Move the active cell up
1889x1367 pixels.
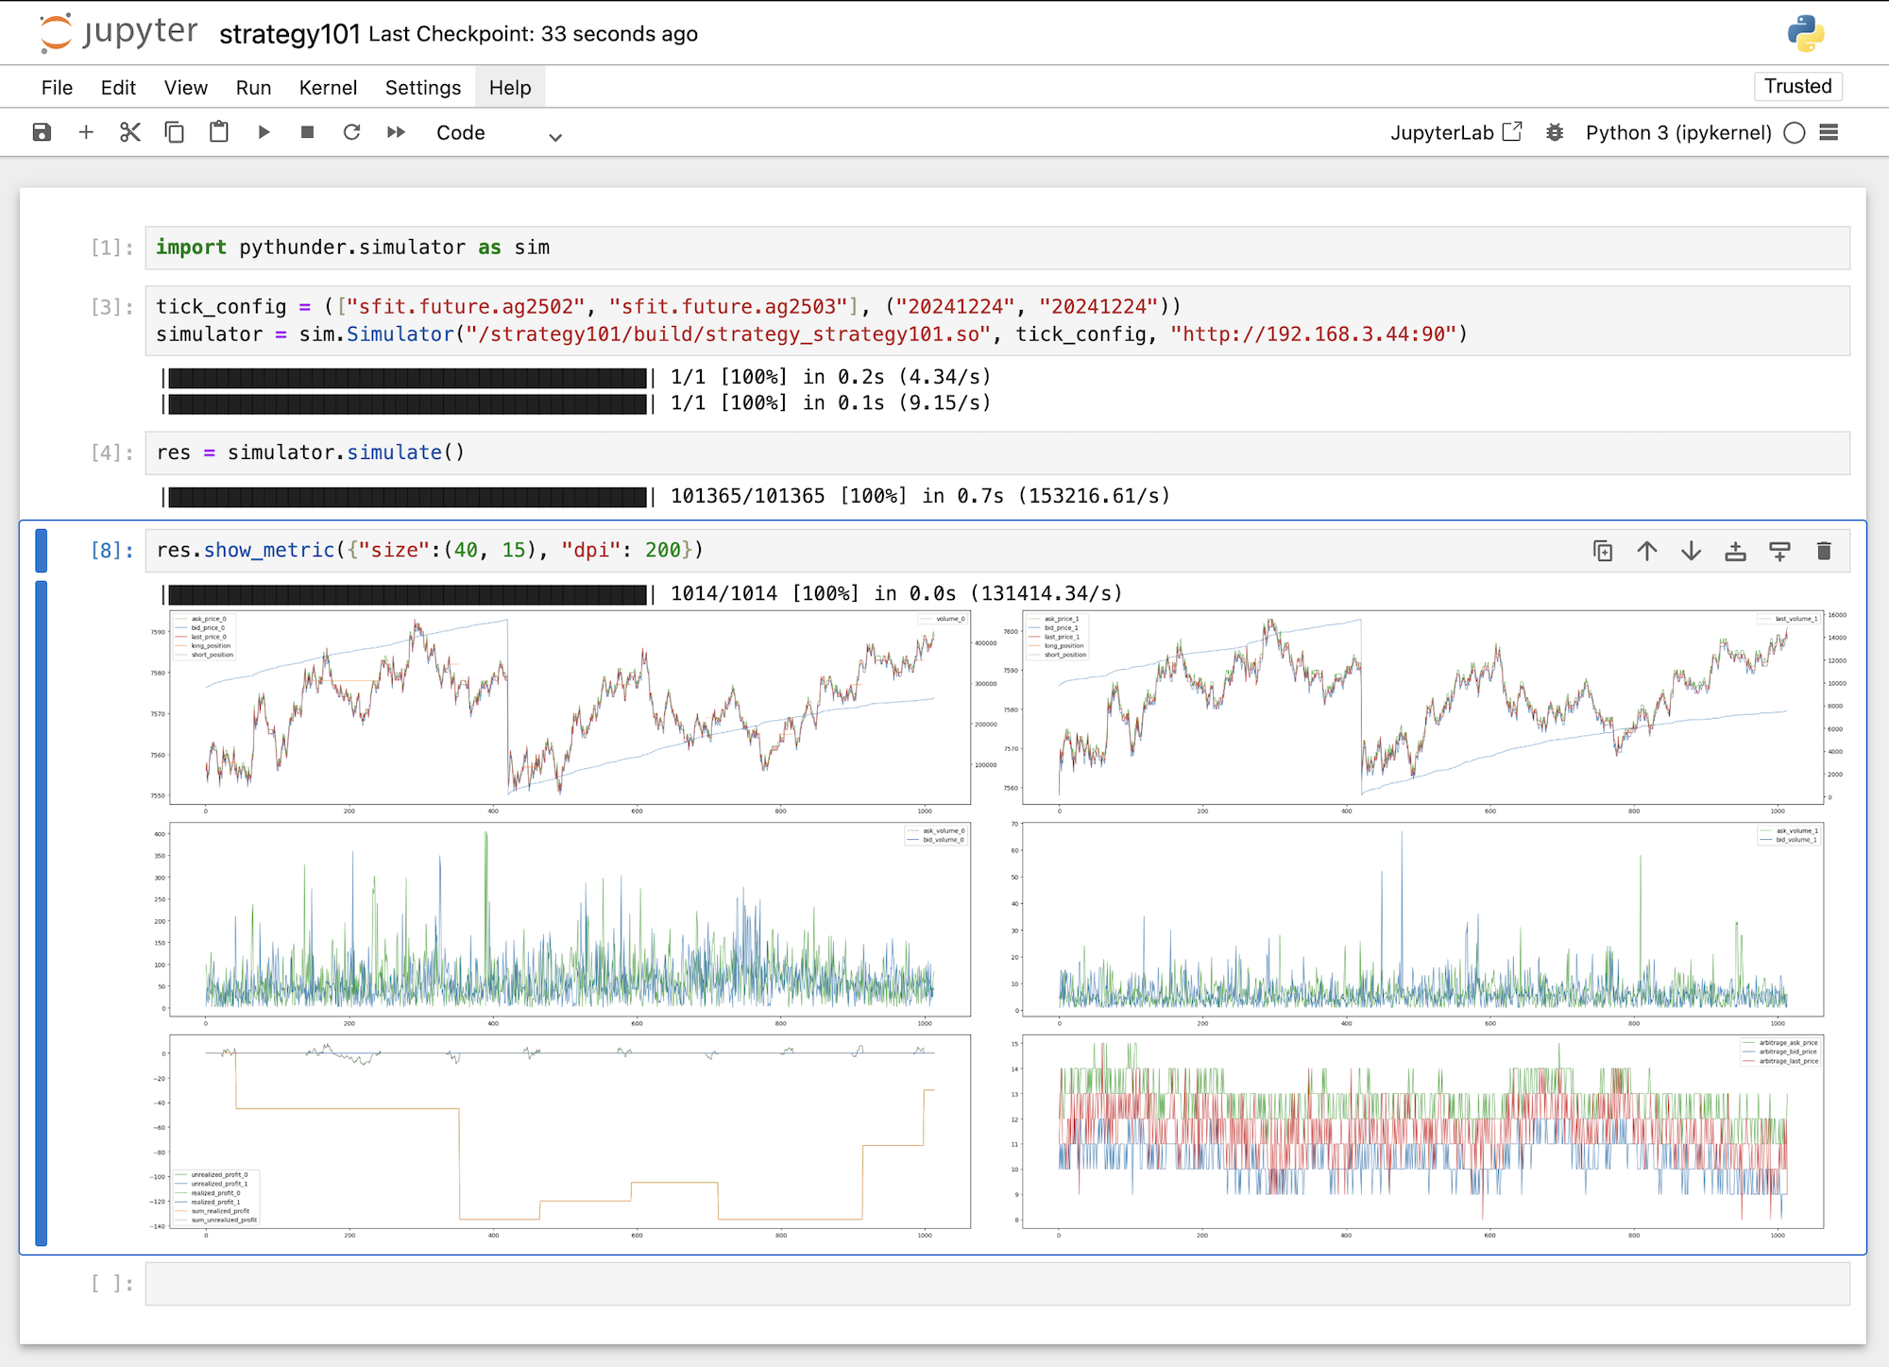click(1647, 551)
